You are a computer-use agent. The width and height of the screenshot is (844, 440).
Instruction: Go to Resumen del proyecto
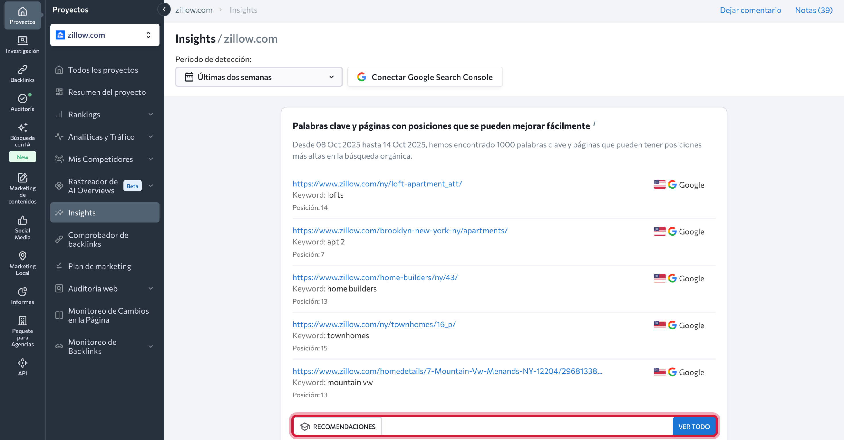pos(107,92)
